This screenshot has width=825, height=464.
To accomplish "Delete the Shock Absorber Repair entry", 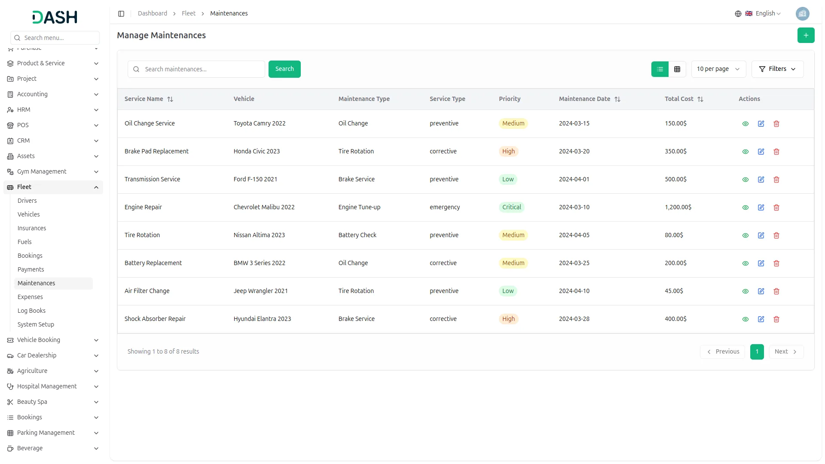I will tap(776, 319).
